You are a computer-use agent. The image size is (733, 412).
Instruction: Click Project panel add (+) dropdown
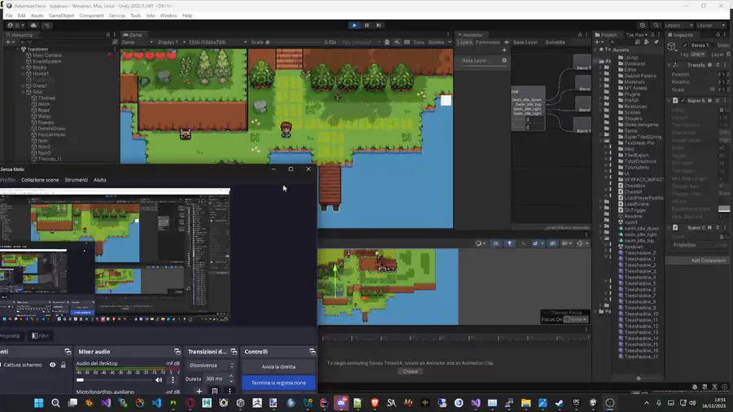pyautogui.click(x=599, y=42)
